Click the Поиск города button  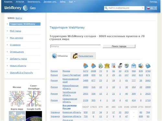[x=119, y=46]
